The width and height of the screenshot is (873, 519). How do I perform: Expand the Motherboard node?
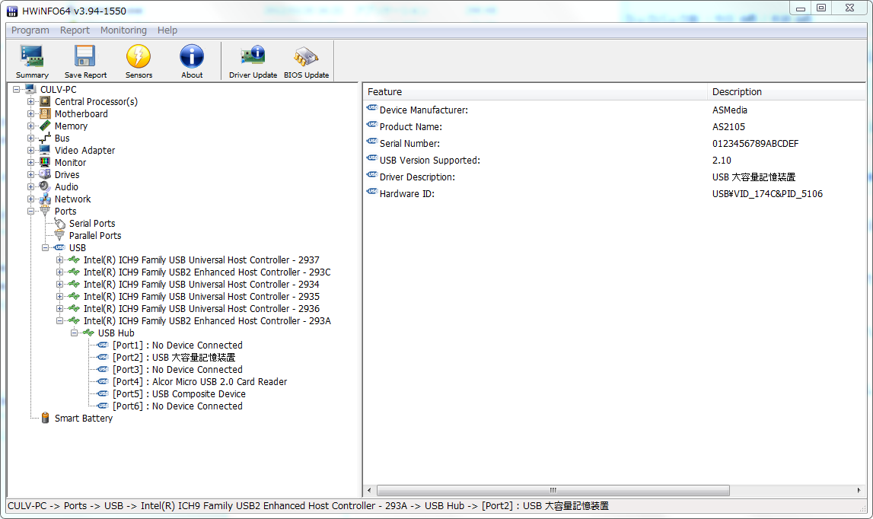30,113
